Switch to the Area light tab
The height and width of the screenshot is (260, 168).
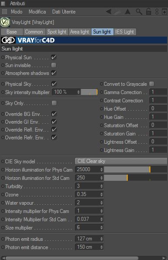80,32
